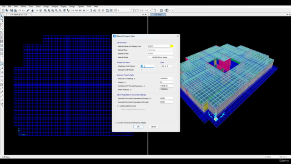Click the OK button
The width and height of the screenshot is (291, 164).
pos(138,127)
